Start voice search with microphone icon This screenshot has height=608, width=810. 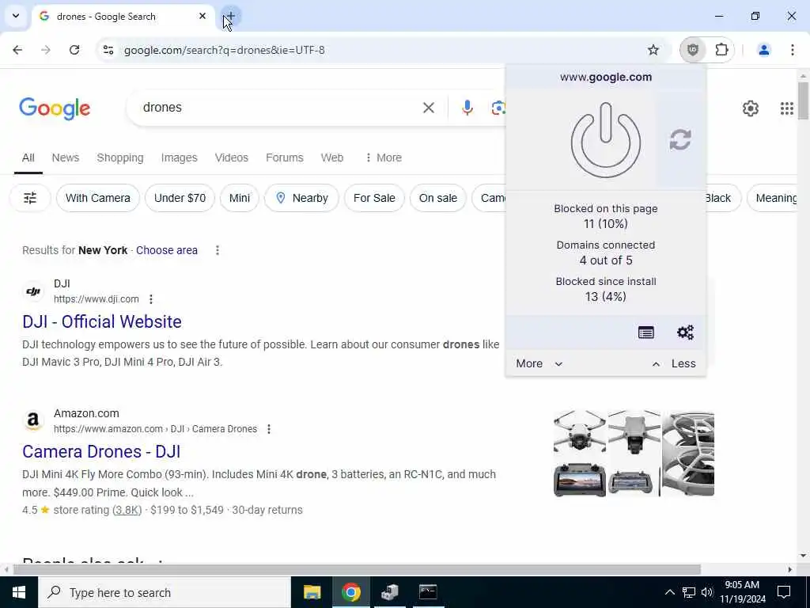pos(467,108)
